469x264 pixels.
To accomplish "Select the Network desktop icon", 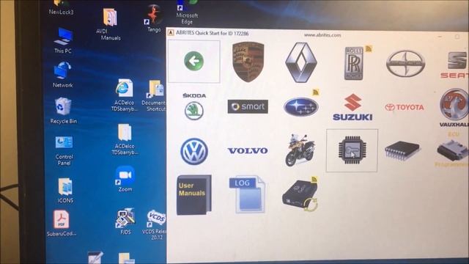I will click(62, 75).
